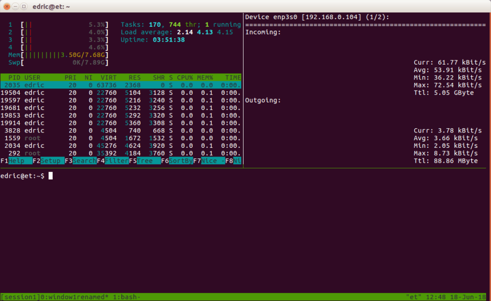Image resolution: width=491 pixels, height=301 pixels.
Task: Maximize the terminal window
Action: tap(23, 6)
